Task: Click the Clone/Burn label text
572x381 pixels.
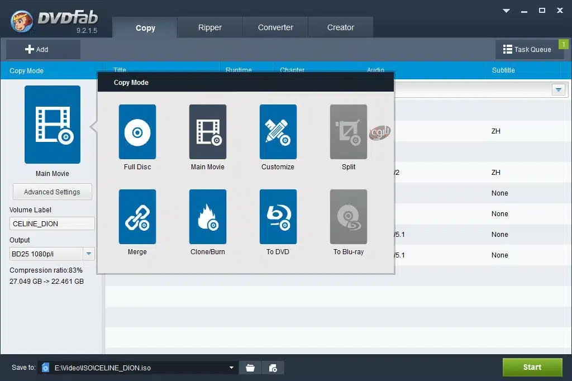Action: click(208, 252)
